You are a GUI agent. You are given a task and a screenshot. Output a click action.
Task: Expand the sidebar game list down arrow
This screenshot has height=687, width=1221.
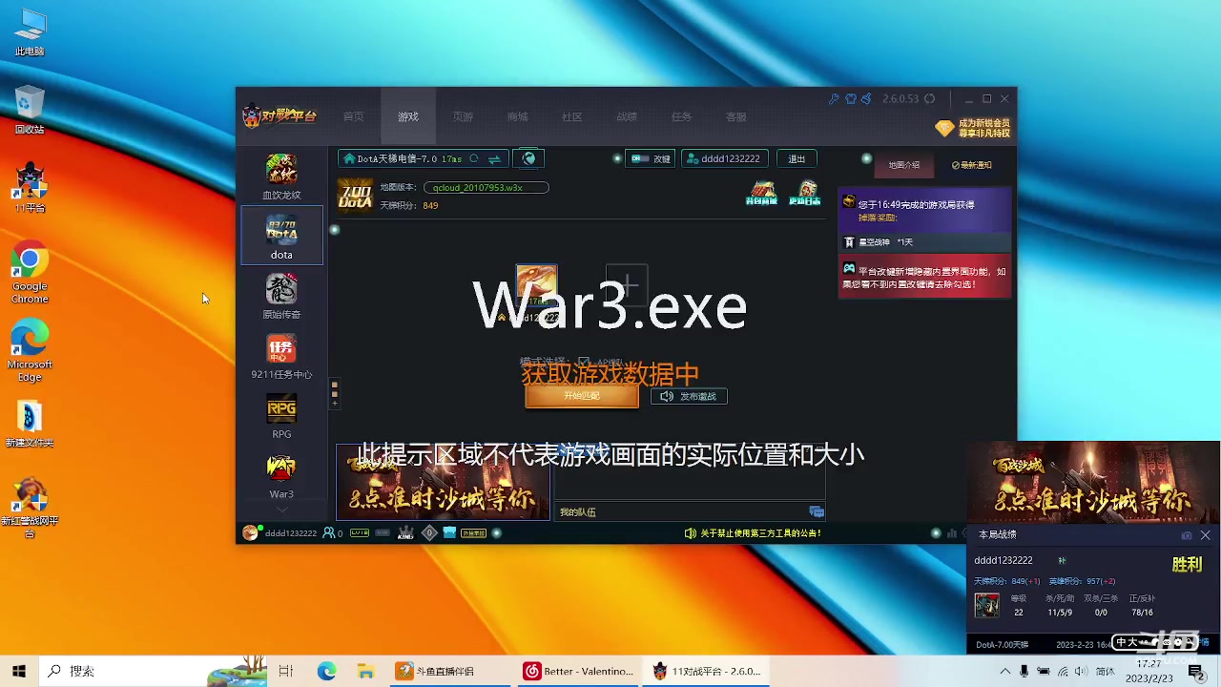[x=281, y=511]
